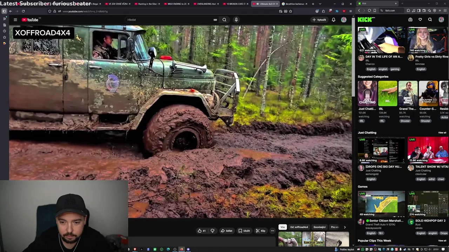Select the 'Vše' filter chip
The height and width of the screenshot is (252, 449).
click(x=282, y=227)
